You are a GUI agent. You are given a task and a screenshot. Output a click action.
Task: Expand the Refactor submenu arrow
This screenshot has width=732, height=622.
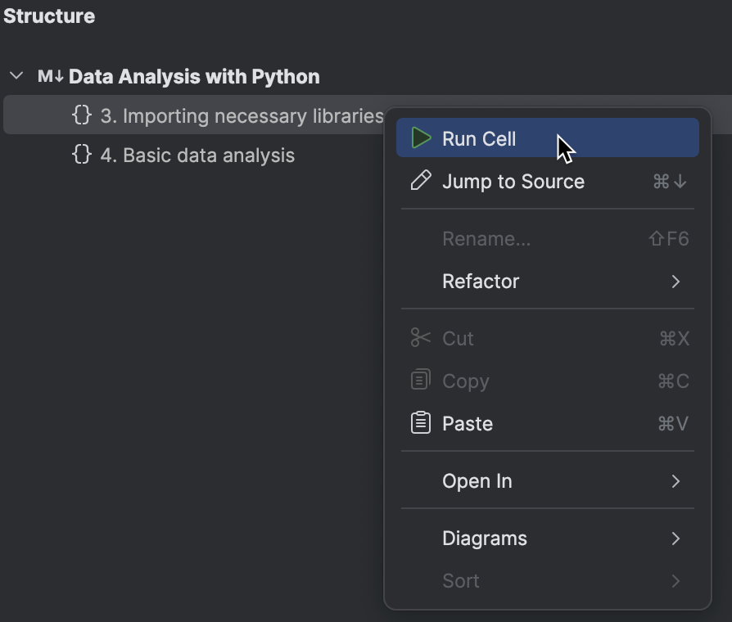coord(676,282)
